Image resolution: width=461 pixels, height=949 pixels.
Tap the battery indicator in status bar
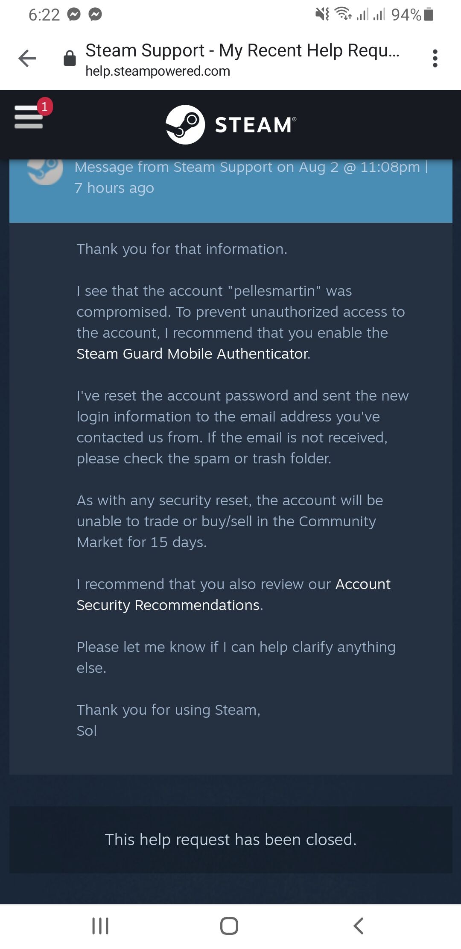point(429,15)
